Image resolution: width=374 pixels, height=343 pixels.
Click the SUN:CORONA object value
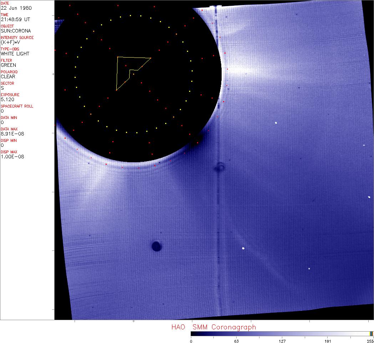(x=16, y=31)
